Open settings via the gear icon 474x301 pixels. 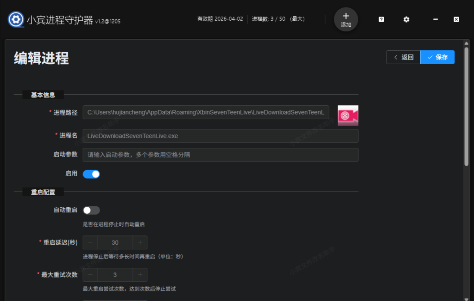(406, 19)
